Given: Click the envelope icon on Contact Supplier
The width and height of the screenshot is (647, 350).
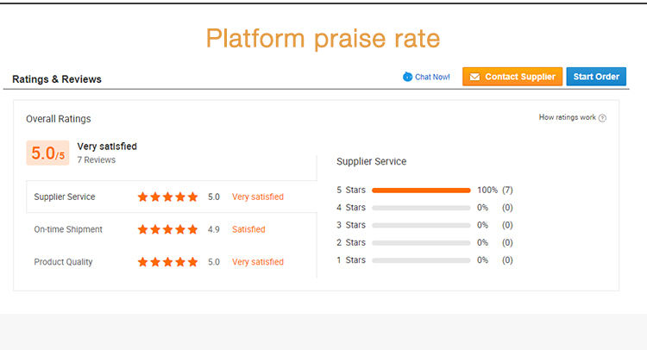Looking at the screenshot, I should (474, 77).
